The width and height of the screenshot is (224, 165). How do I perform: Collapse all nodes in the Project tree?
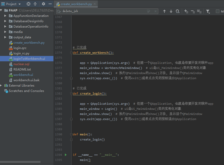point(35,4)
